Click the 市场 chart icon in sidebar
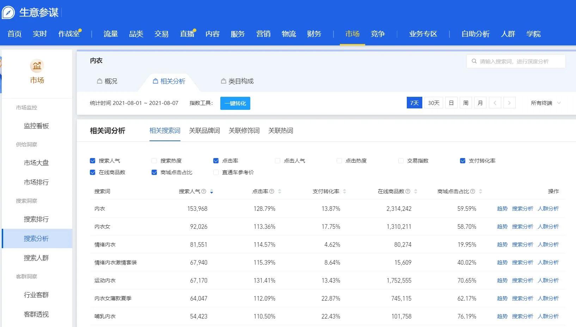The width and height of the screenshot is (576, 327). click(37, 66)
